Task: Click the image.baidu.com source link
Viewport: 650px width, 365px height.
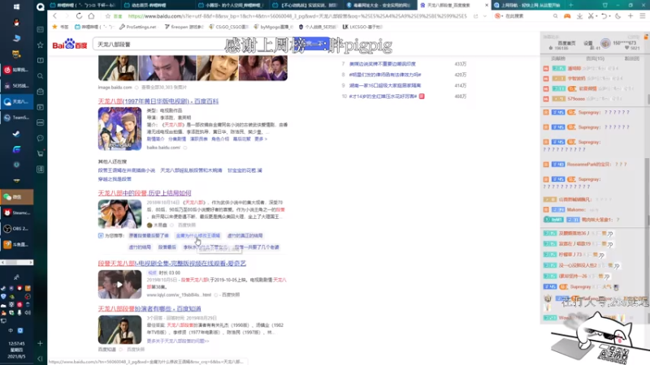Action: [115, 88]
